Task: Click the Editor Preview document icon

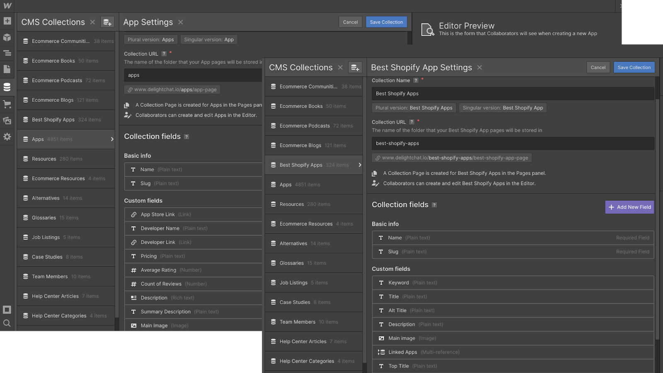Action: (428, 29)
